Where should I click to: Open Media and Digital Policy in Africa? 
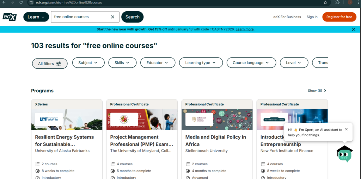pos(216,141)
